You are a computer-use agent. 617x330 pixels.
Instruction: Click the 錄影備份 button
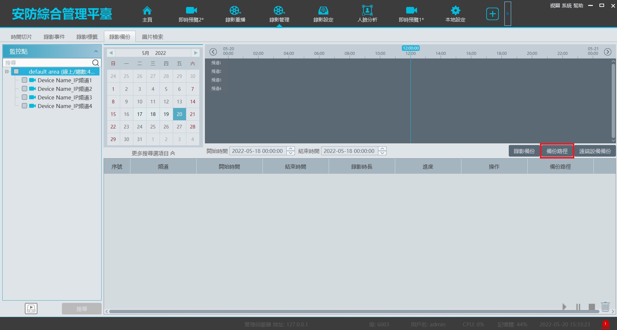click(524, 151)
